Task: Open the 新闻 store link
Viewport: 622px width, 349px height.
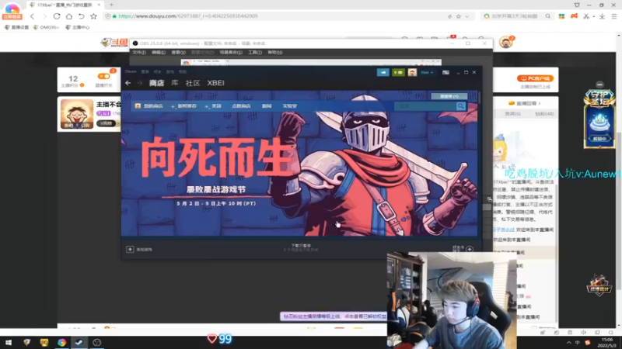Action: (x=267, y=106)
